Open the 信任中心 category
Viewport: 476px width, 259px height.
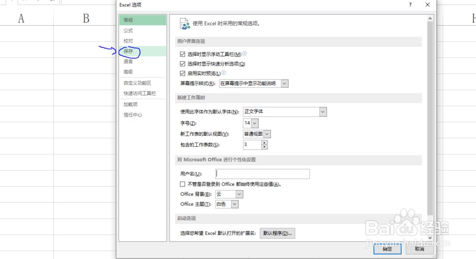pos(142,115)
